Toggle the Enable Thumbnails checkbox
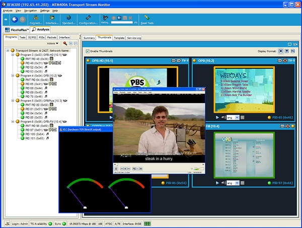302x228 pixels. 88,51
